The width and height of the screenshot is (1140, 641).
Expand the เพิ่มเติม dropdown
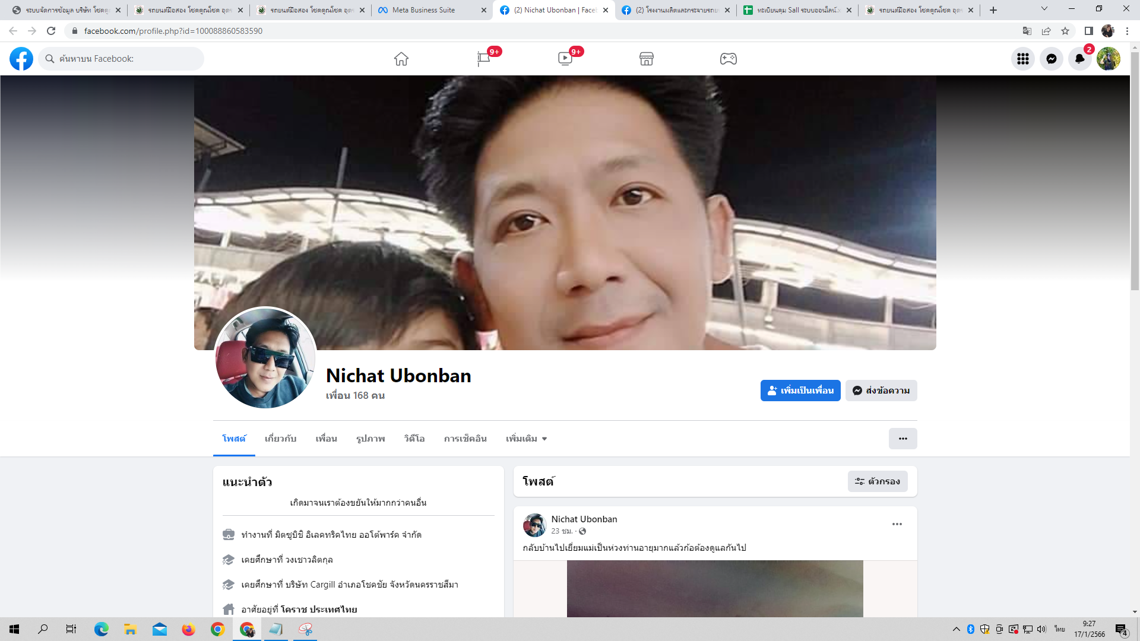526,439
